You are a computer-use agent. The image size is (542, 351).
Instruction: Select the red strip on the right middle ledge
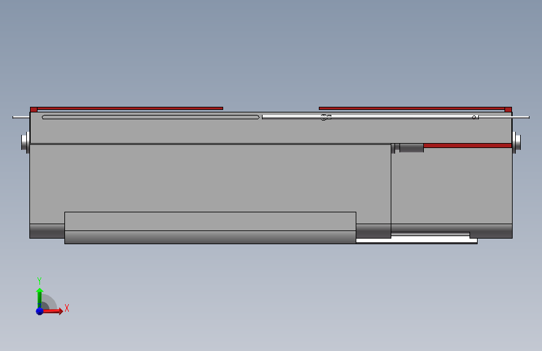point(468,146)
